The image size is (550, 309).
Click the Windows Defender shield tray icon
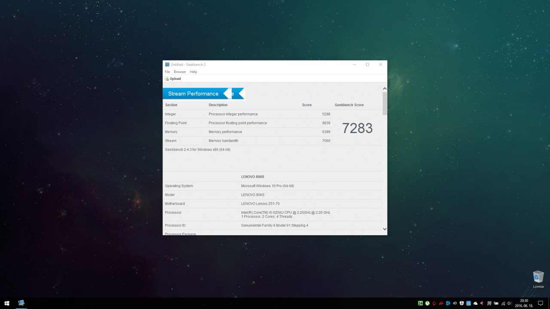tap(462, 303)
